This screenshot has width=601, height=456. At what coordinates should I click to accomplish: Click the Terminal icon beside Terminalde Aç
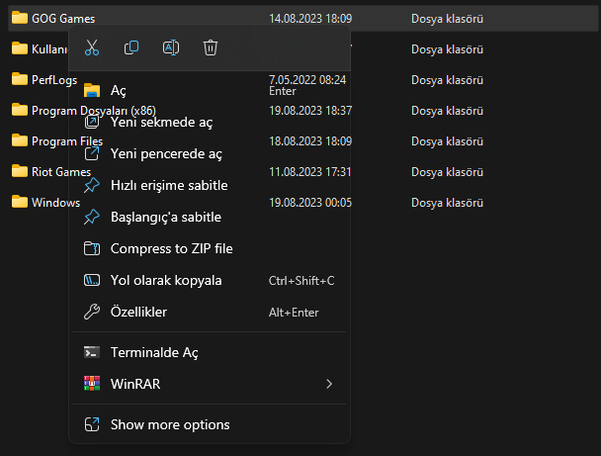pos(92,352)
